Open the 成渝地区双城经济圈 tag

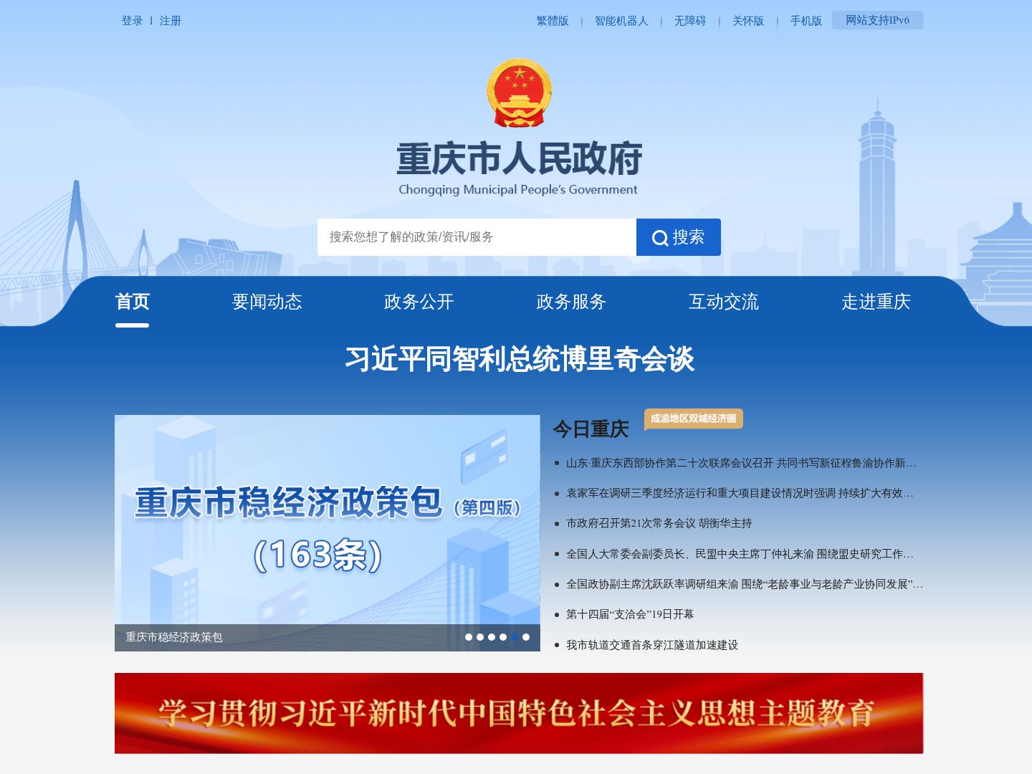(x=694, y=419)
